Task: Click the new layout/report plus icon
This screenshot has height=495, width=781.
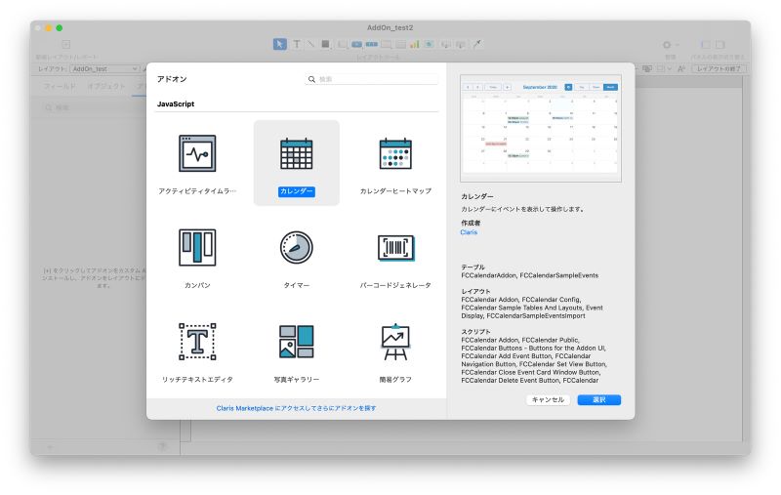Action: pyautogui.click(x=65, y=44)
